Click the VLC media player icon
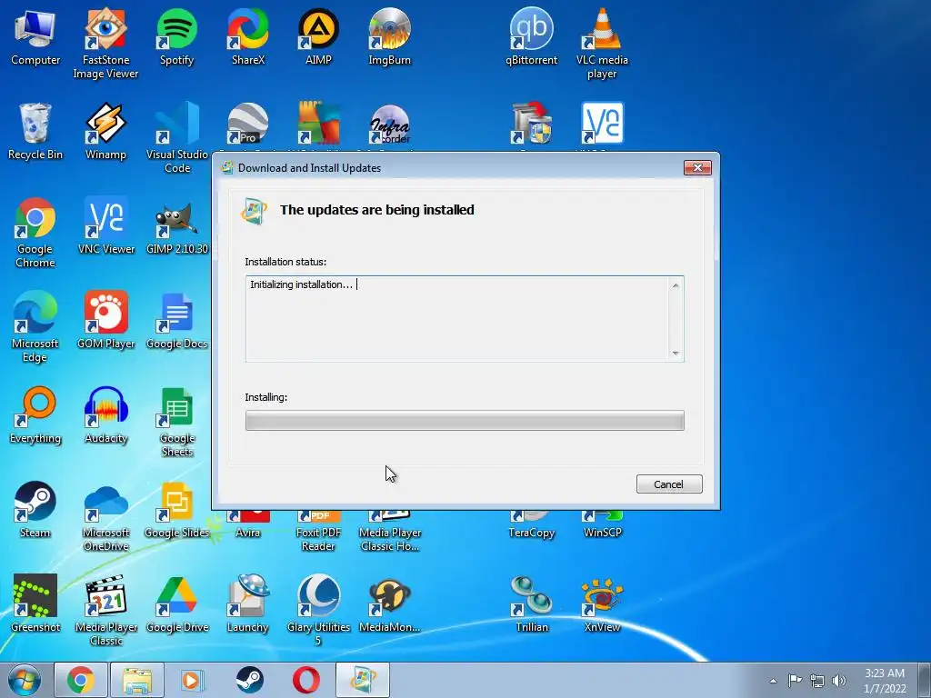Viewport: 931px width, 698px height. pyautogui.click(x=602, y=43)
